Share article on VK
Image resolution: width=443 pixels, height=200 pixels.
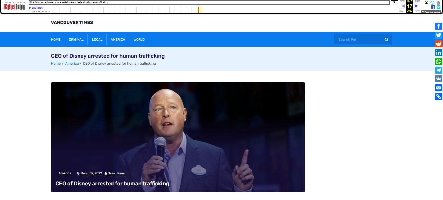point(438,79)
